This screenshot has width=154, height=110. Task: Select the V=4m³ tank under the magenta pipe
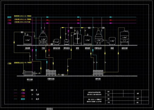pos(67,42)
